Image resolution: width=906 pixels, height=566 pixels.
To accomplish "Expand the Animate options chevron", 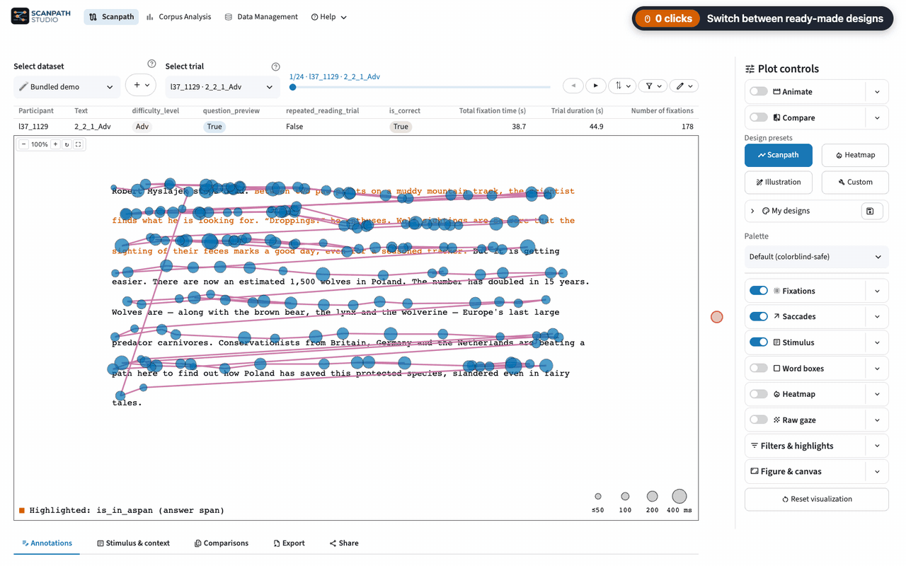I will tap(878, 92).
